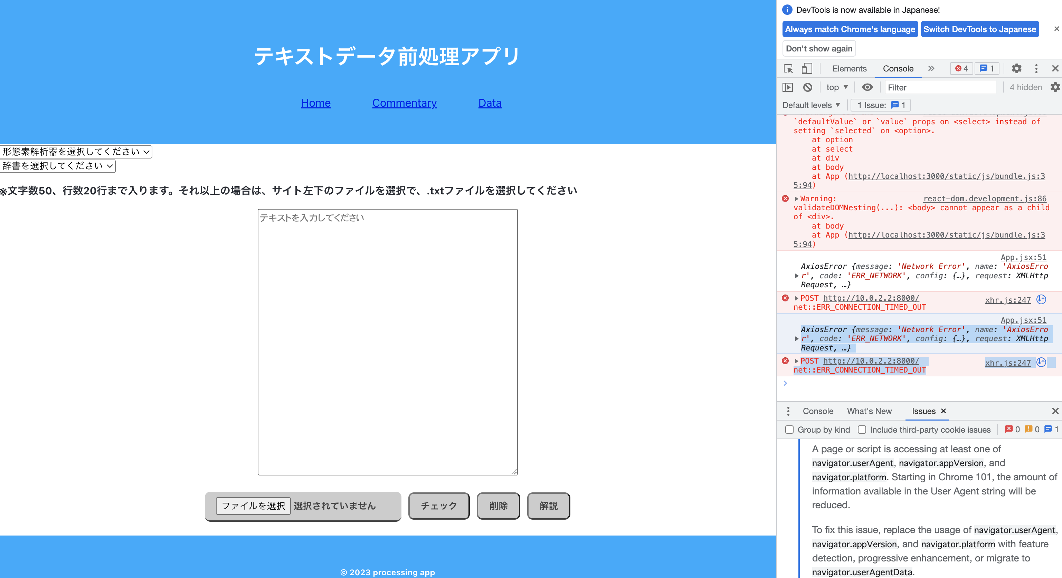
Task: Toggle the 'Group by kind' checkbox
Action: coord(789,429)
